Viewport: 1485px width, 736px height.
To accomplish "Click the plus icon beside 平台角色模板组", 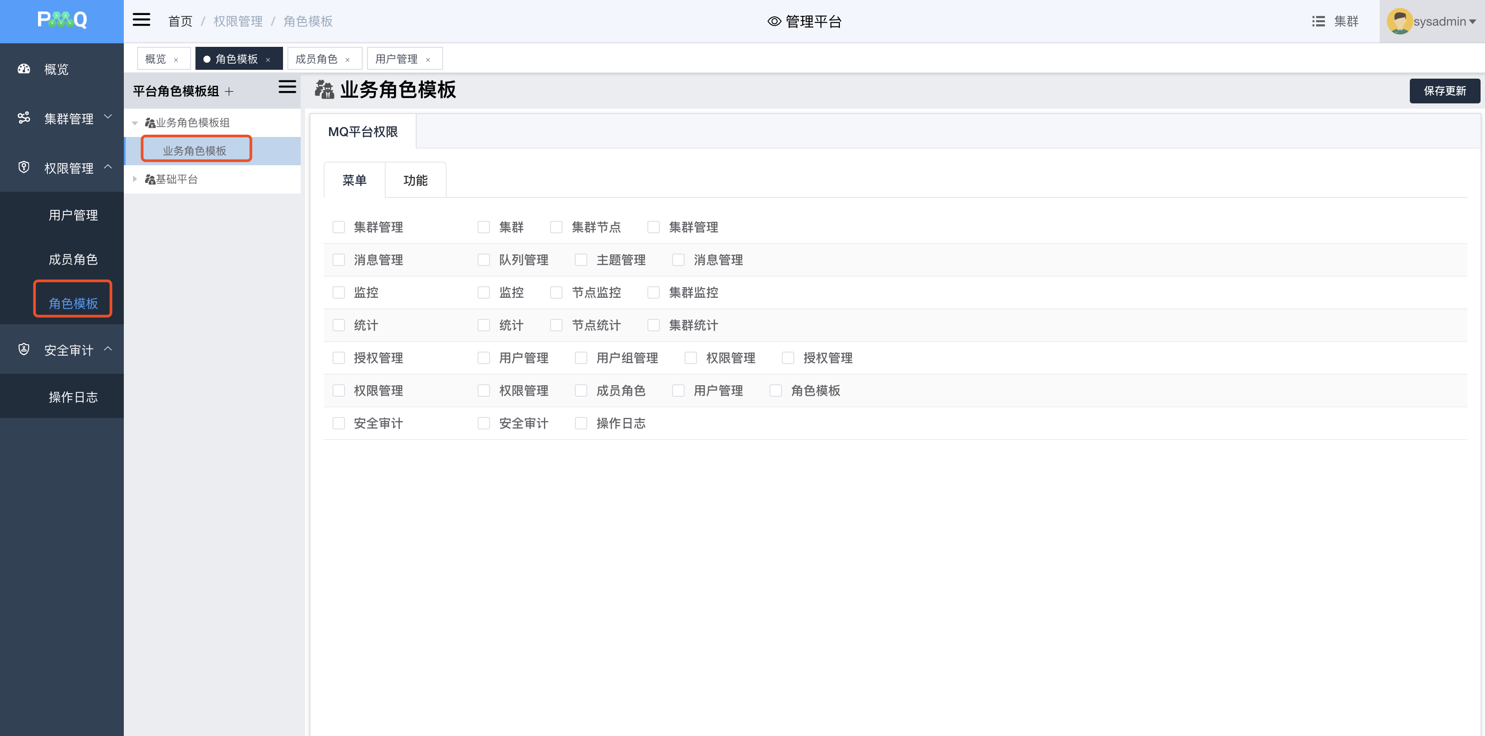I will 230,91.
